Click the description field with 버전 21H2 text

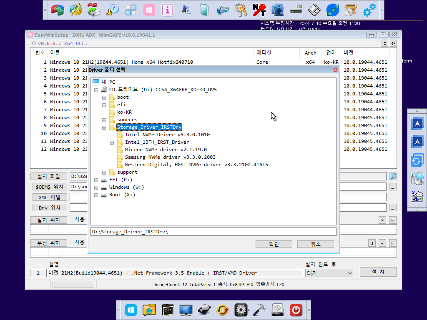(x=175, y=273)
